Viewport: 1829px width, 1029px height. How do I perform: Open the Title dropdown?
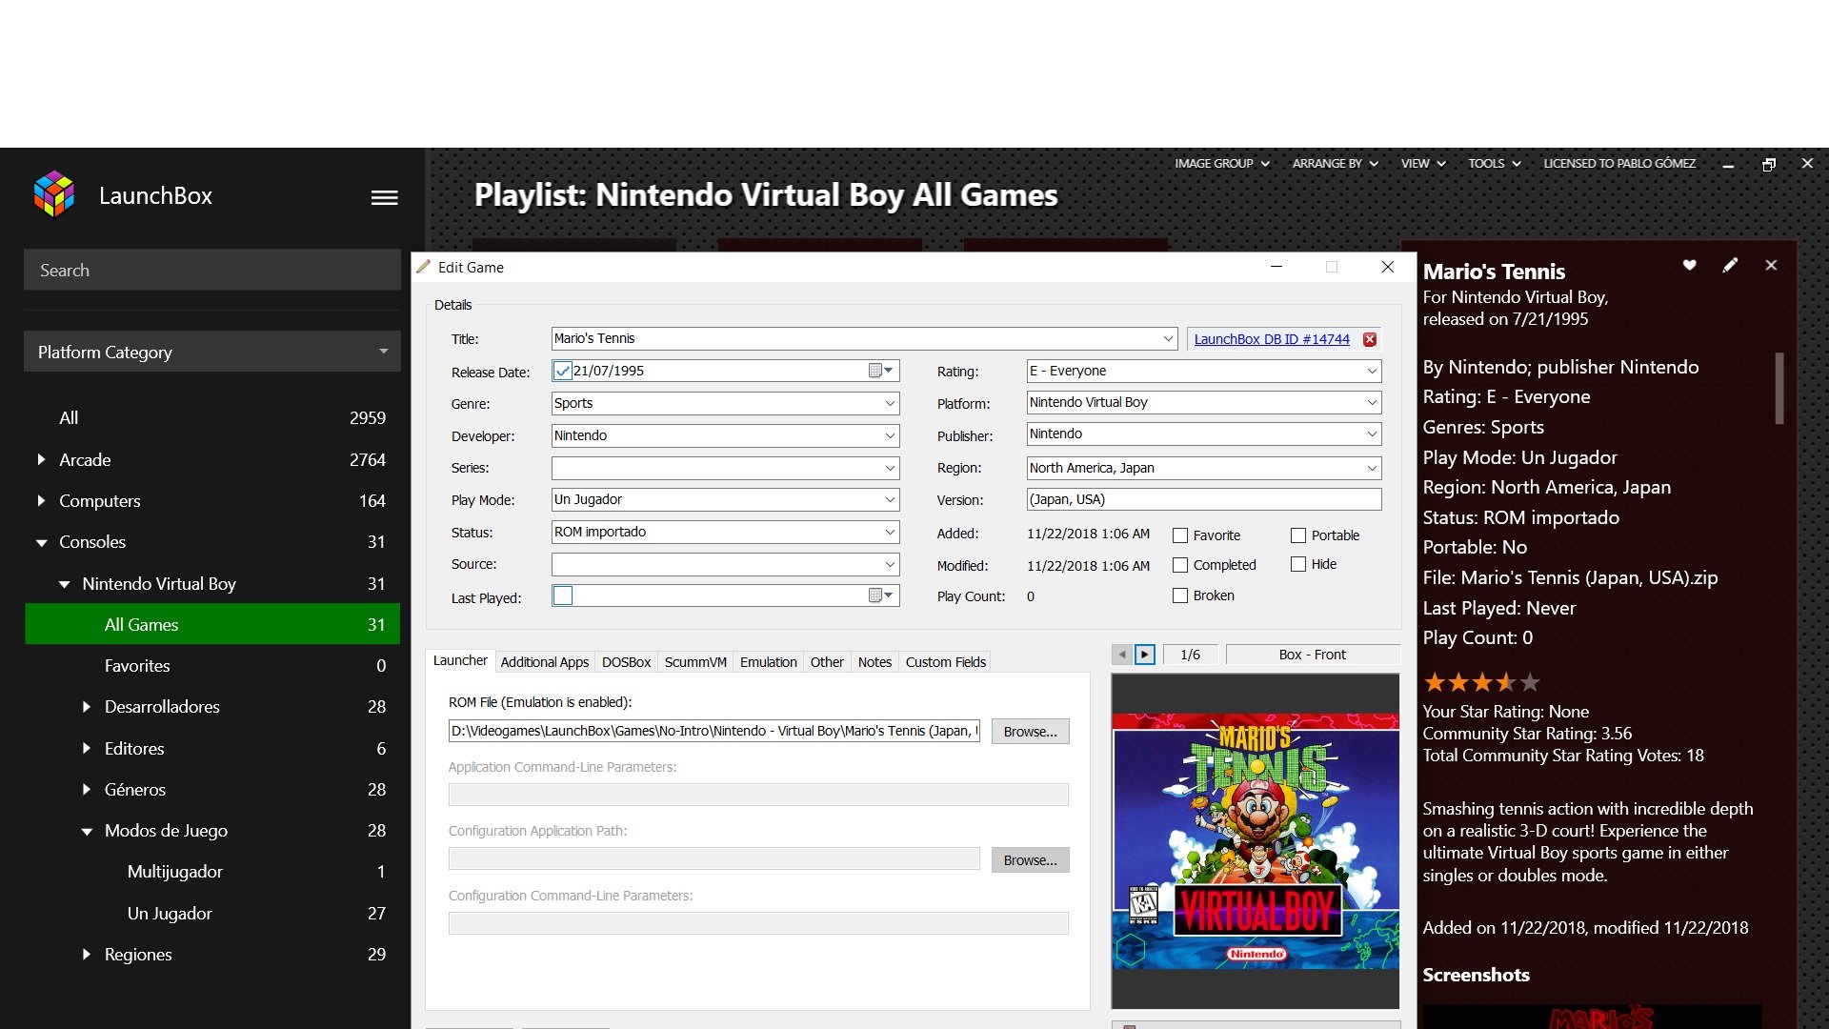(1168, 338)
